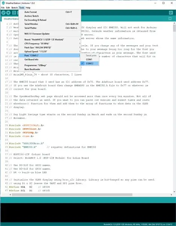This screenshot has width=176, height=226.
Task: Choose Fix Encoding & Reload
Action: click(50, 20)
